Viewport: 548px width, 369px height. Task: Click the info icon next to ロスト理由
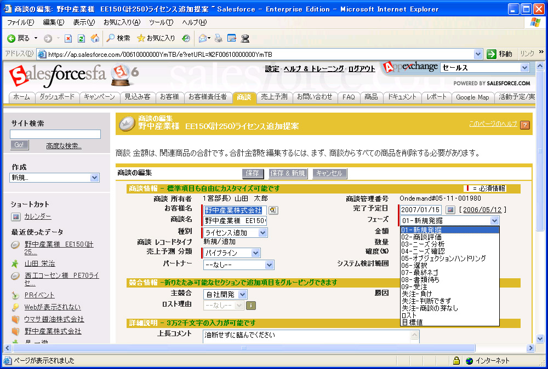point(251,306)
